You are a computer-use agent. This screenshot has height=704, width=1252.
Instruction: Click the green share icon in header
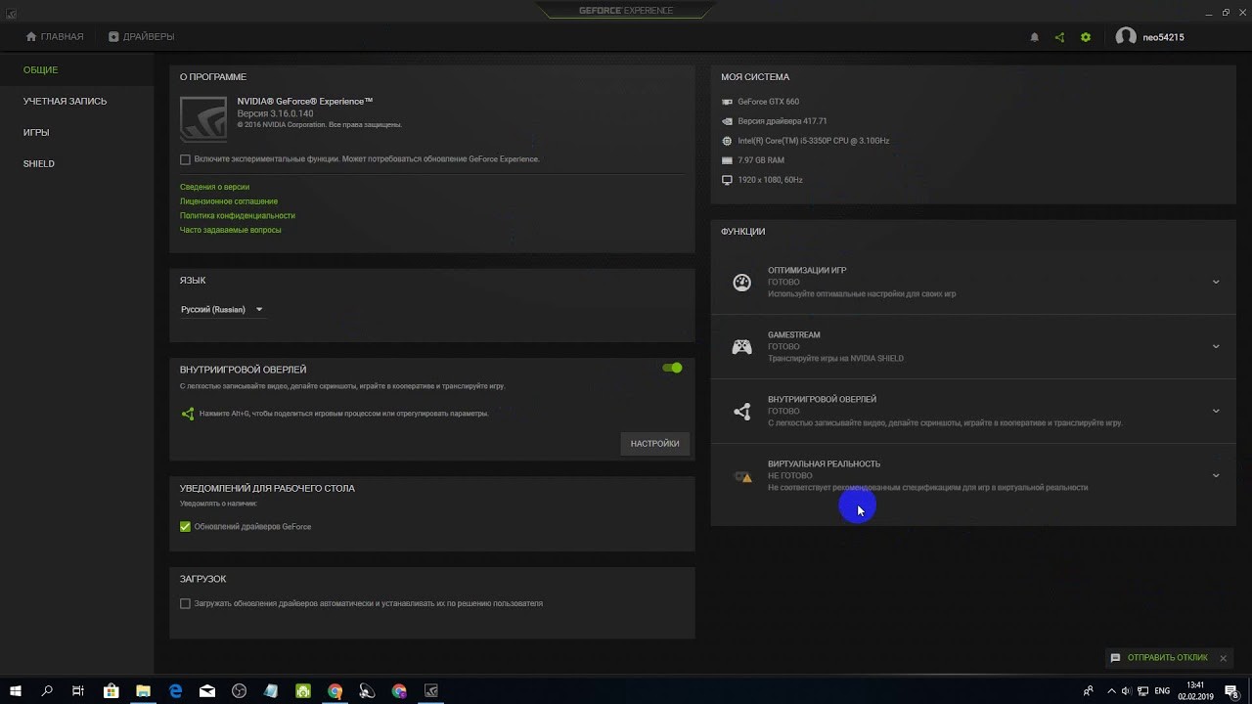click(x=1059, y=37)
